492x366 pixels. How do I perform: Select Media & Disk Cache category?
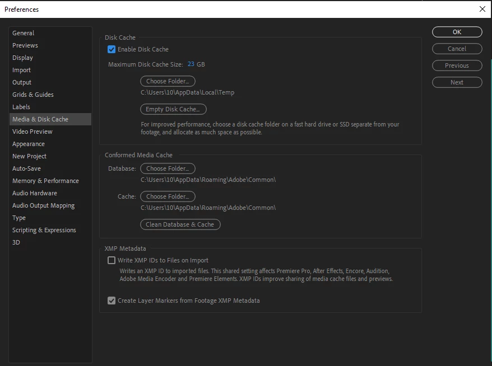50,119
